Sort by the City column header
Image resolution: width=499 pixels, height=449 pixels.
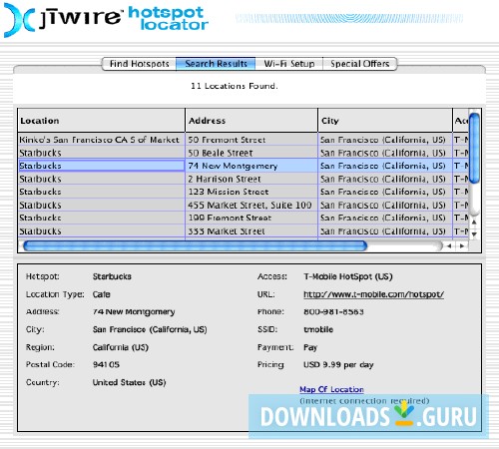385,121
